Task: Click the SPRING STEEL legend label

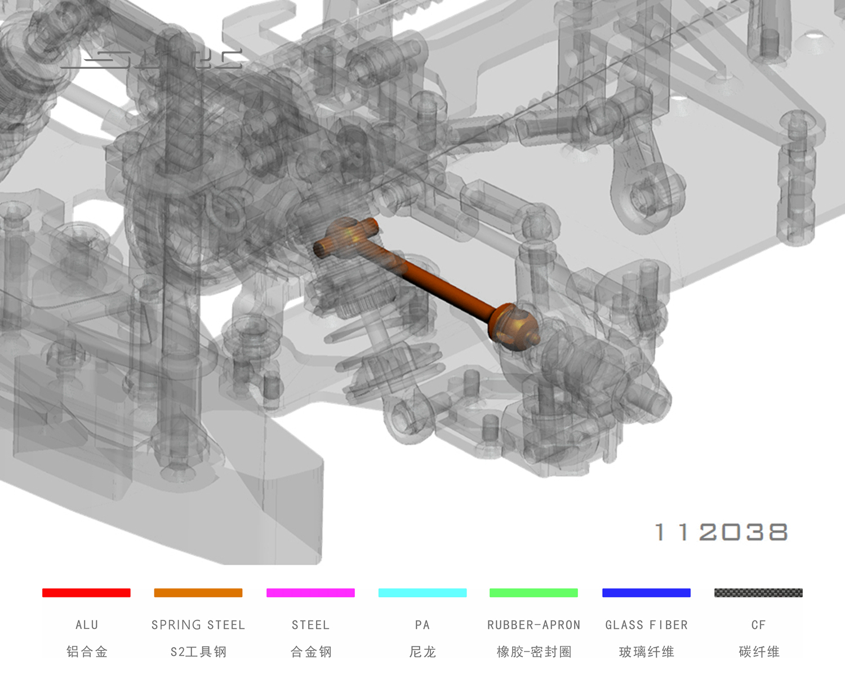Action: pyautogui.click(x=198, y=624)
